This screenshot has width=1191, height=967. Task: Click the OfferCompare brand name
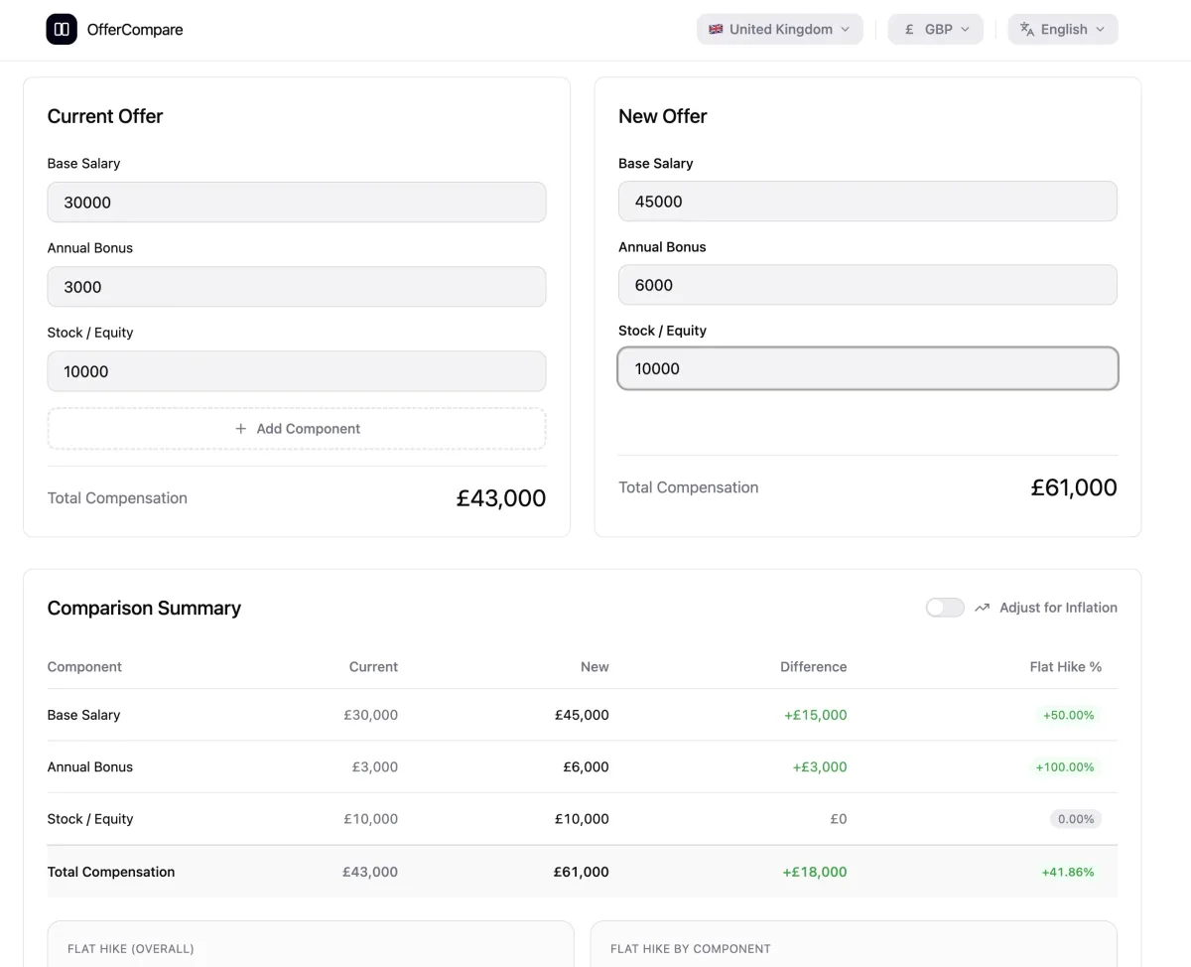coord(135,30)
